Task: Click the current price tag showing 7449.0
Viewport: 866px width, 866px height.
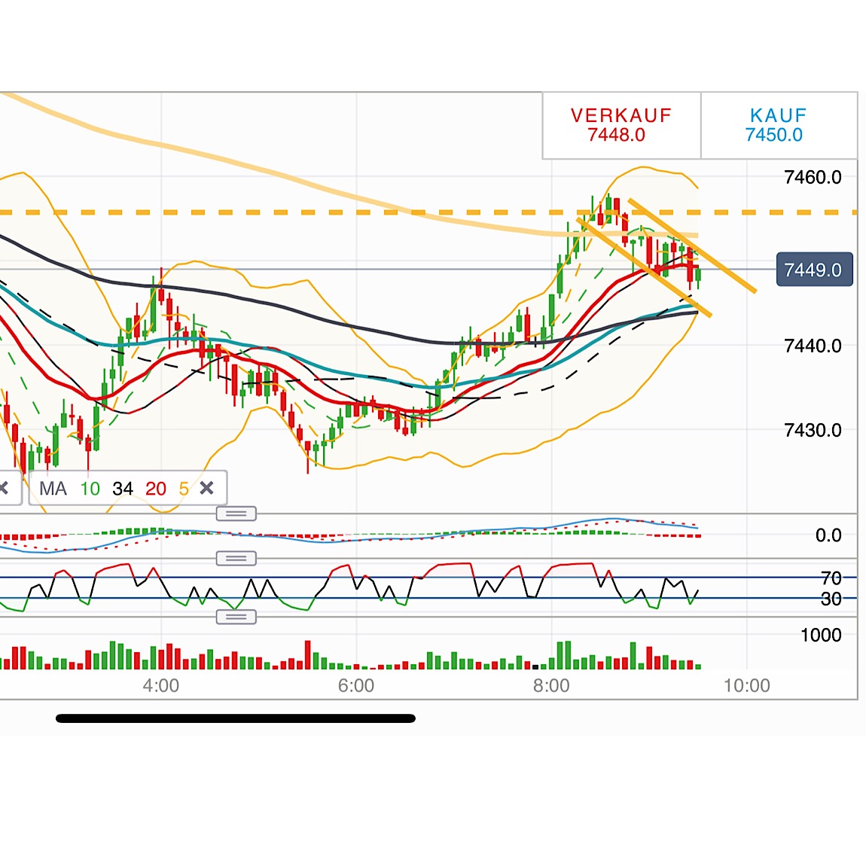Action: 814,270
